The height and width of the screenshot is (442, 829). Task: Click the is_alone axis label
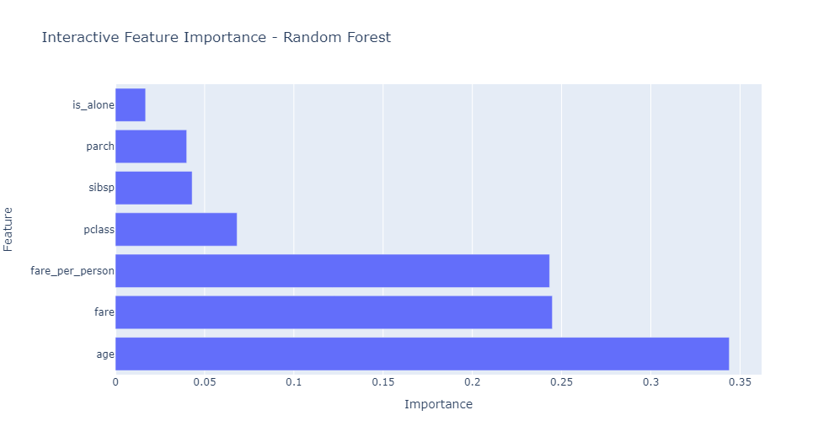(x=93, y=105)
